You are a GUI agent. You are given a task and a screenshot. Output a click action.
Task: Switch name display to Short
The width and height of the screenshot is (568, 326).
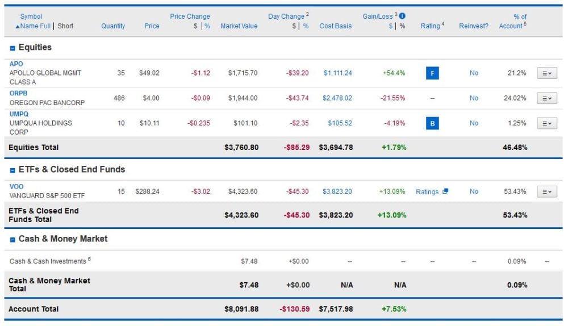tap(65, 26)
